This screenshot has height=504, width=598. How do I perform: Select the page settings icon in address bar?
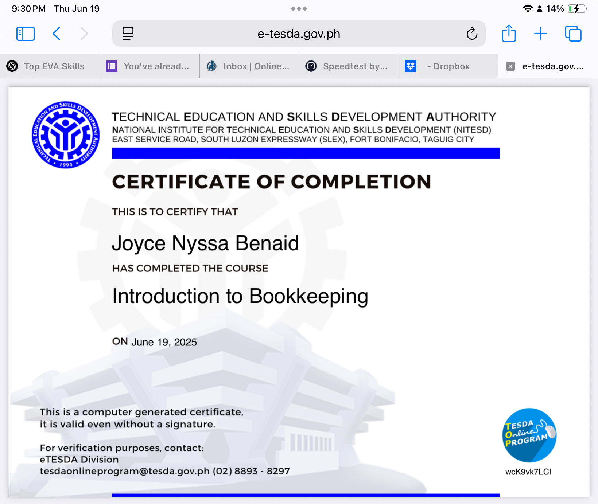pyautogui.click(x=128, y=34)
